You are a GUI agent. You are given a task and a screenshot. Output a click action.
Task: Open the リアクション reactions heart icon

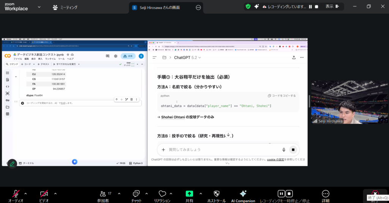162,193
